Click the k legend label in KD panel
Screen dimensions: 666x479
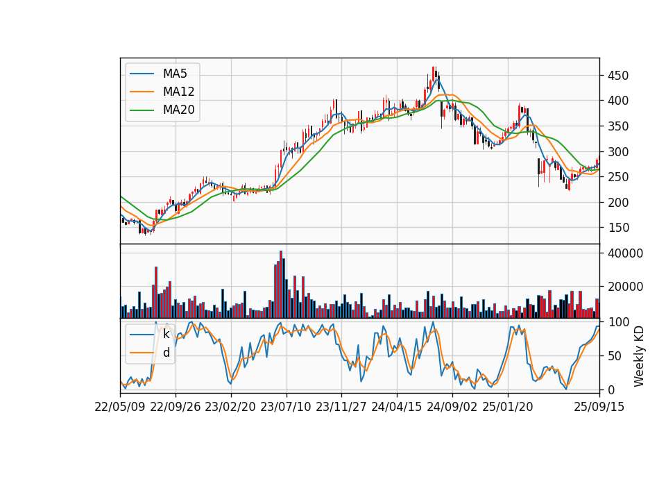[x=166, y=334]
